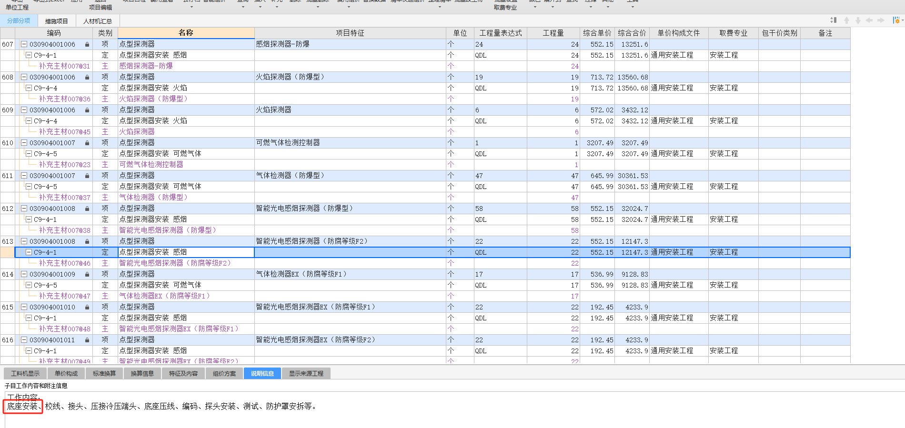Click the 综合单价 column header
Image resolution: width=905 pixels, height=428 pixels.
point(597,33)
